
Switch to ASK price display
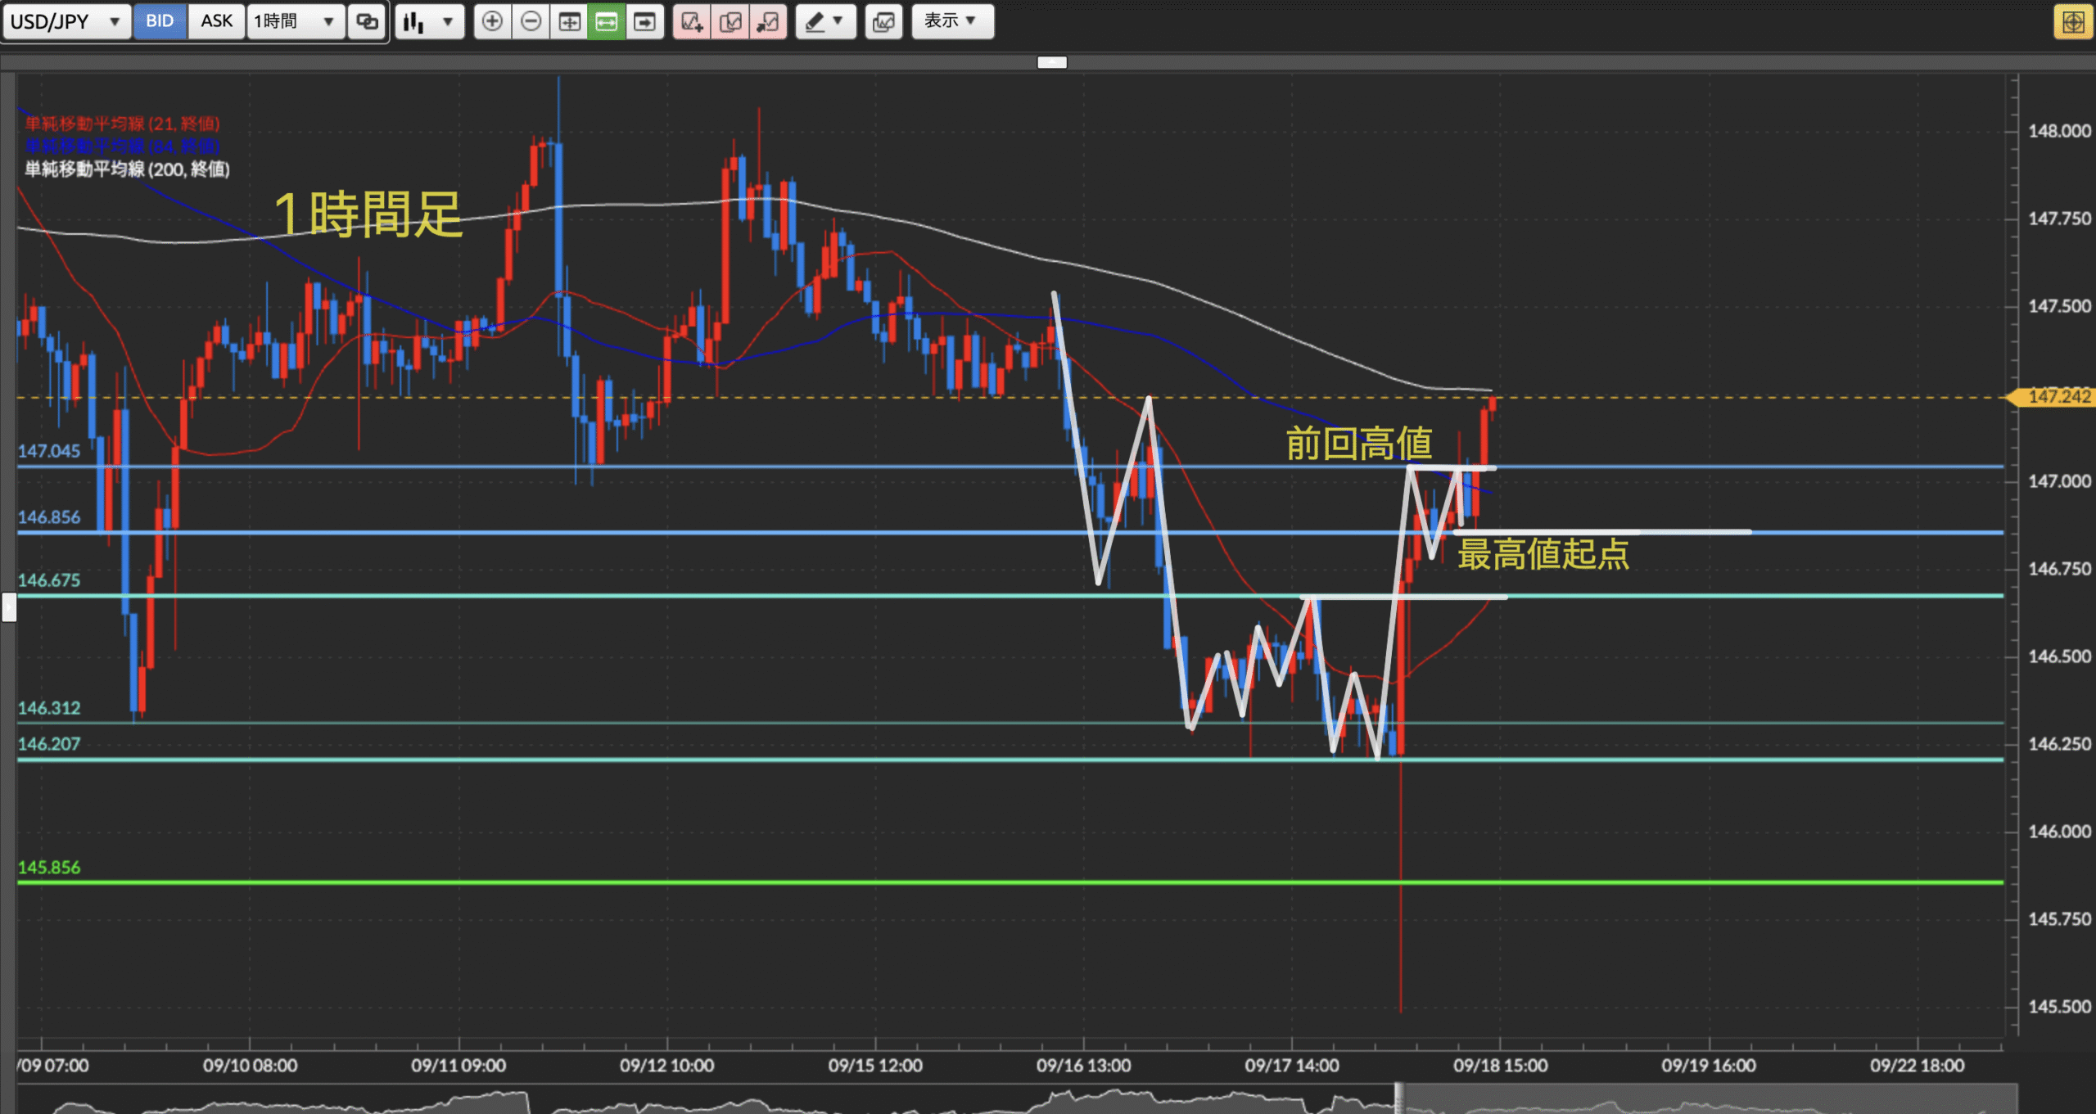217,21
